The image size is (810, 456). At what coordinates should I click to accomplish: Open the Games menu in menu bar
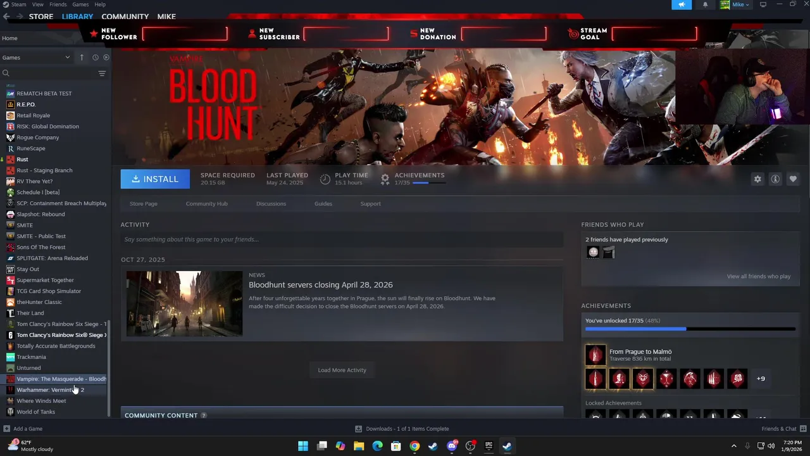tap(80, 4)
